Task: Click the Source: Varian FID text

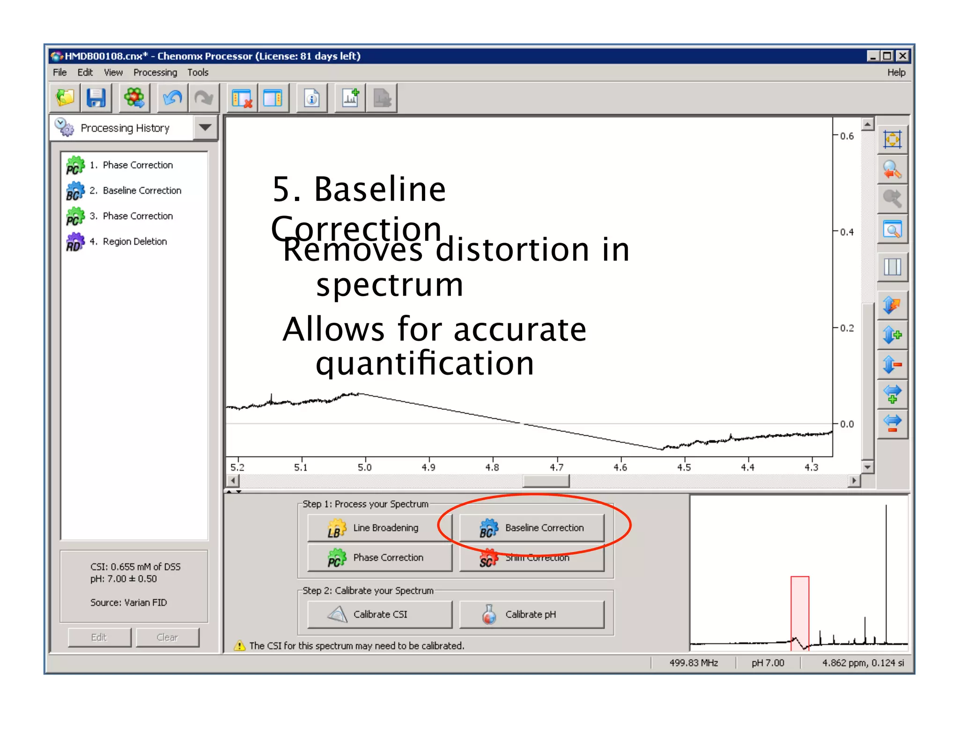Action: tap(128, 602)
